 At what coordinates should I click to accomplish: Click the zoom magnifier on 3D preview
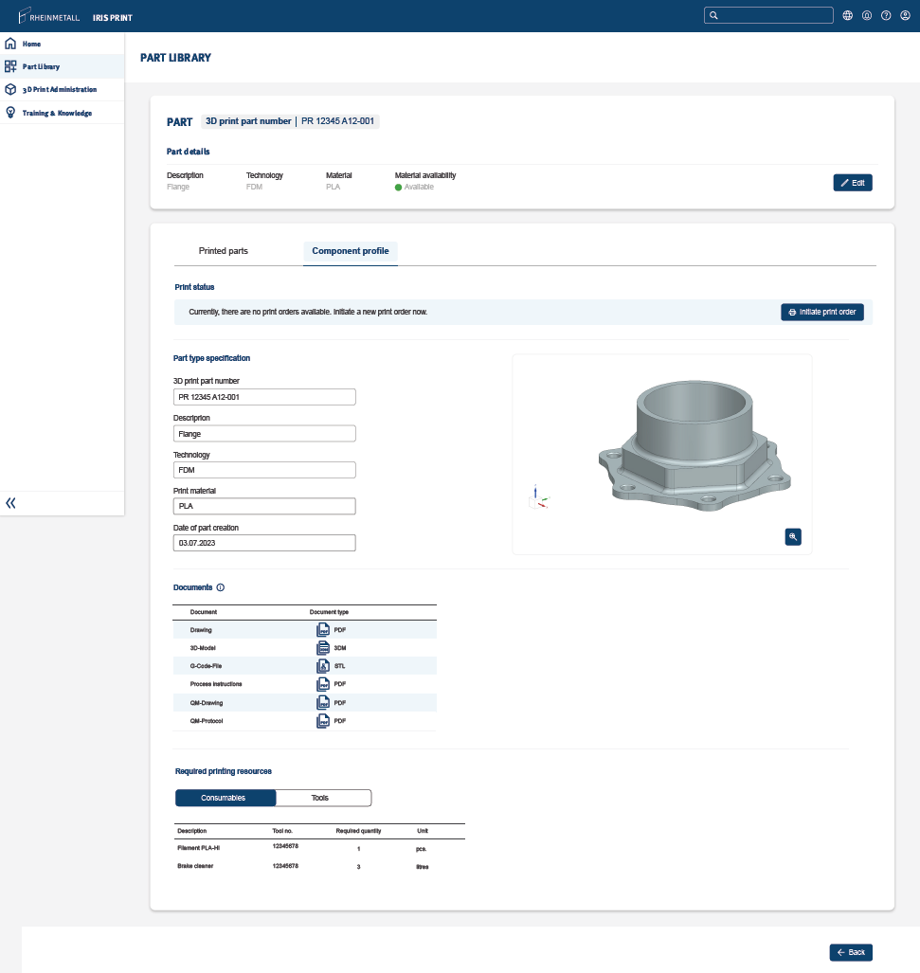point(793,536)
